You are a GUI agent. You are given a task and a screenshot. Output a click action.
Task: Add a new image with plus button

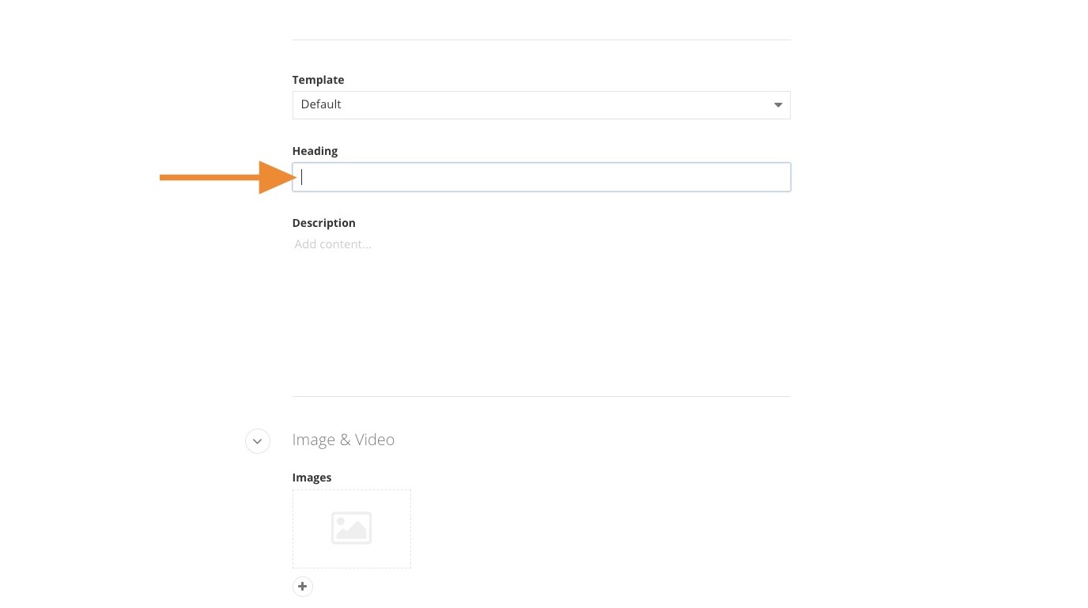303,587
